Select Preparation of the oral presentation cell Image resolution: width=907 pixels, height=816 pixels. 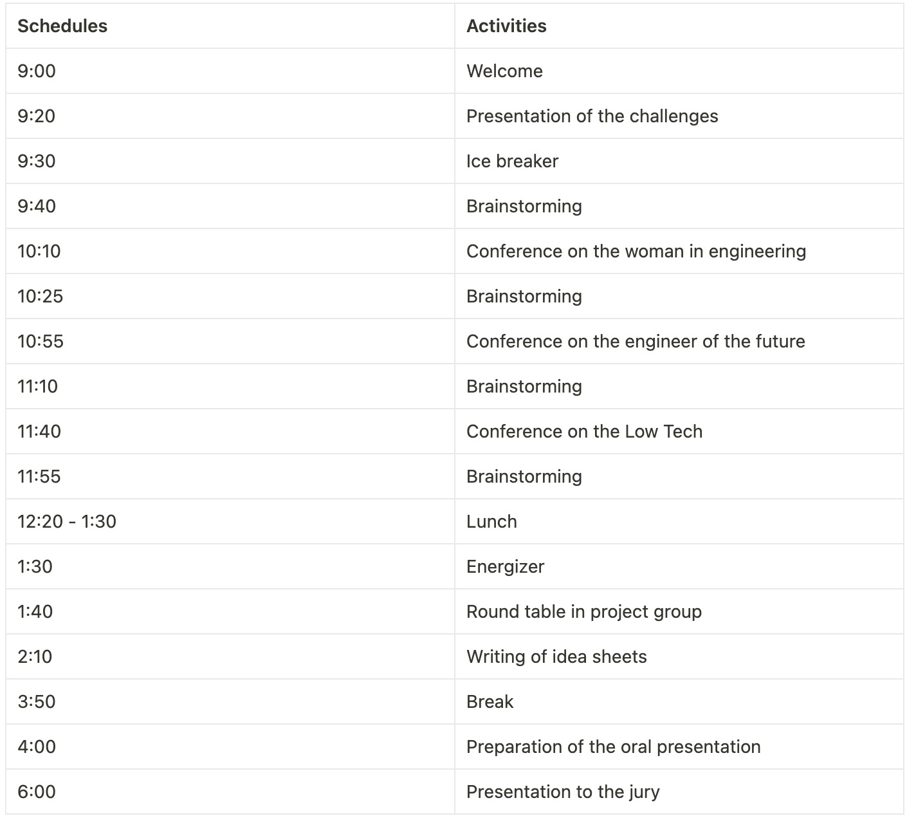[x=679, y=746]
